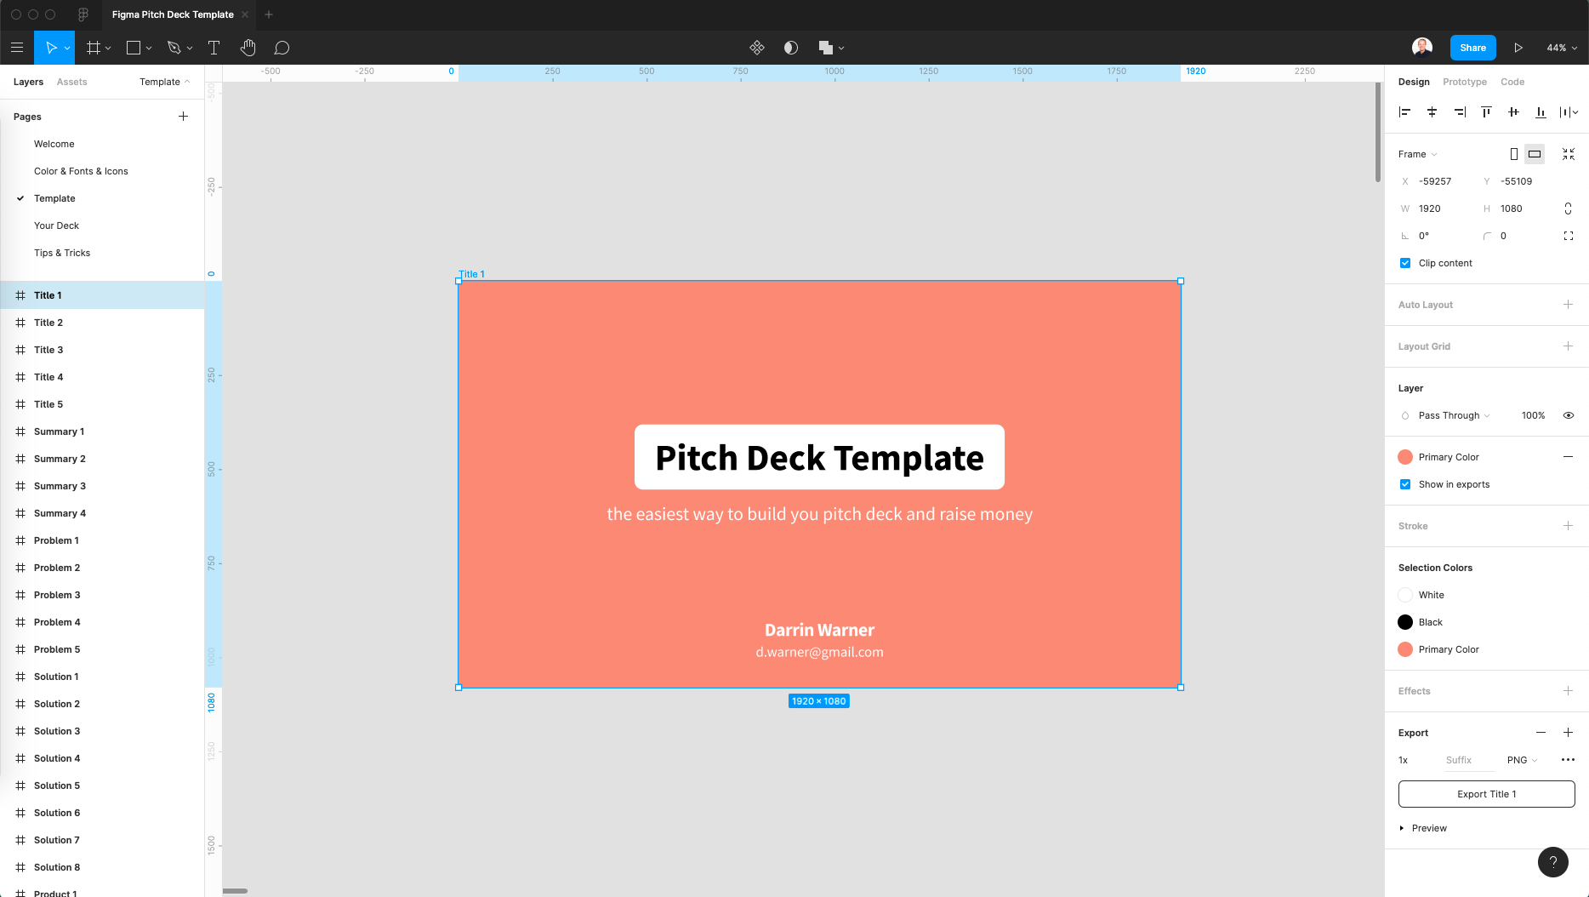Viewport: 1589px width, 897px height.
Task: Toggle the Clip content checkbox
Action: point(1405,263)
